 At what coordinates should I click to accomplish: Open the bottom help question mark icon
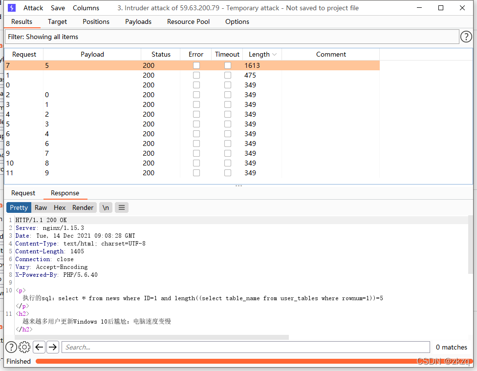(x=11, y=347)
